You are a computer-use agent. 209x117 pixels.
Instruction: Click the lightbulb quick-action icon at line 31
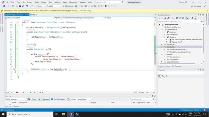coord(14,69)
